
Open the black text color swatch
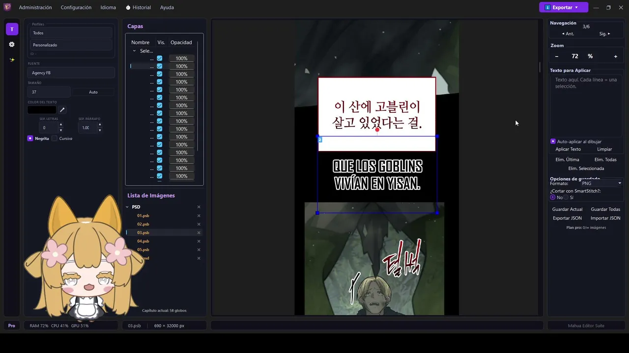pos(42,110)
